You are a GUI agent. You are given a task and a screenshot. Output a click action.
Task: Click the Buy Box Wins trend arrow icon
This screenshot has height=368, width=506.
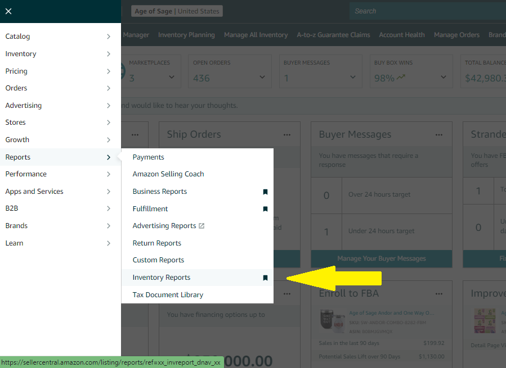pos(401,78)
